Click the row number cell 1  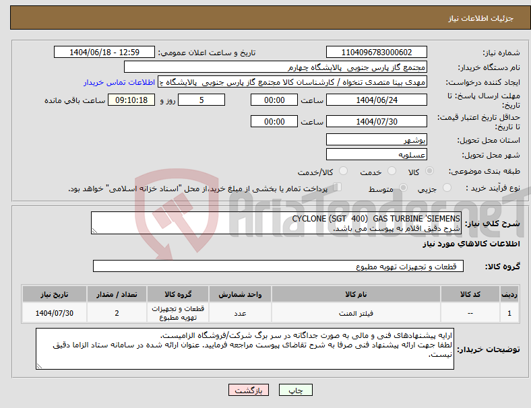click(x=509, y=313)
